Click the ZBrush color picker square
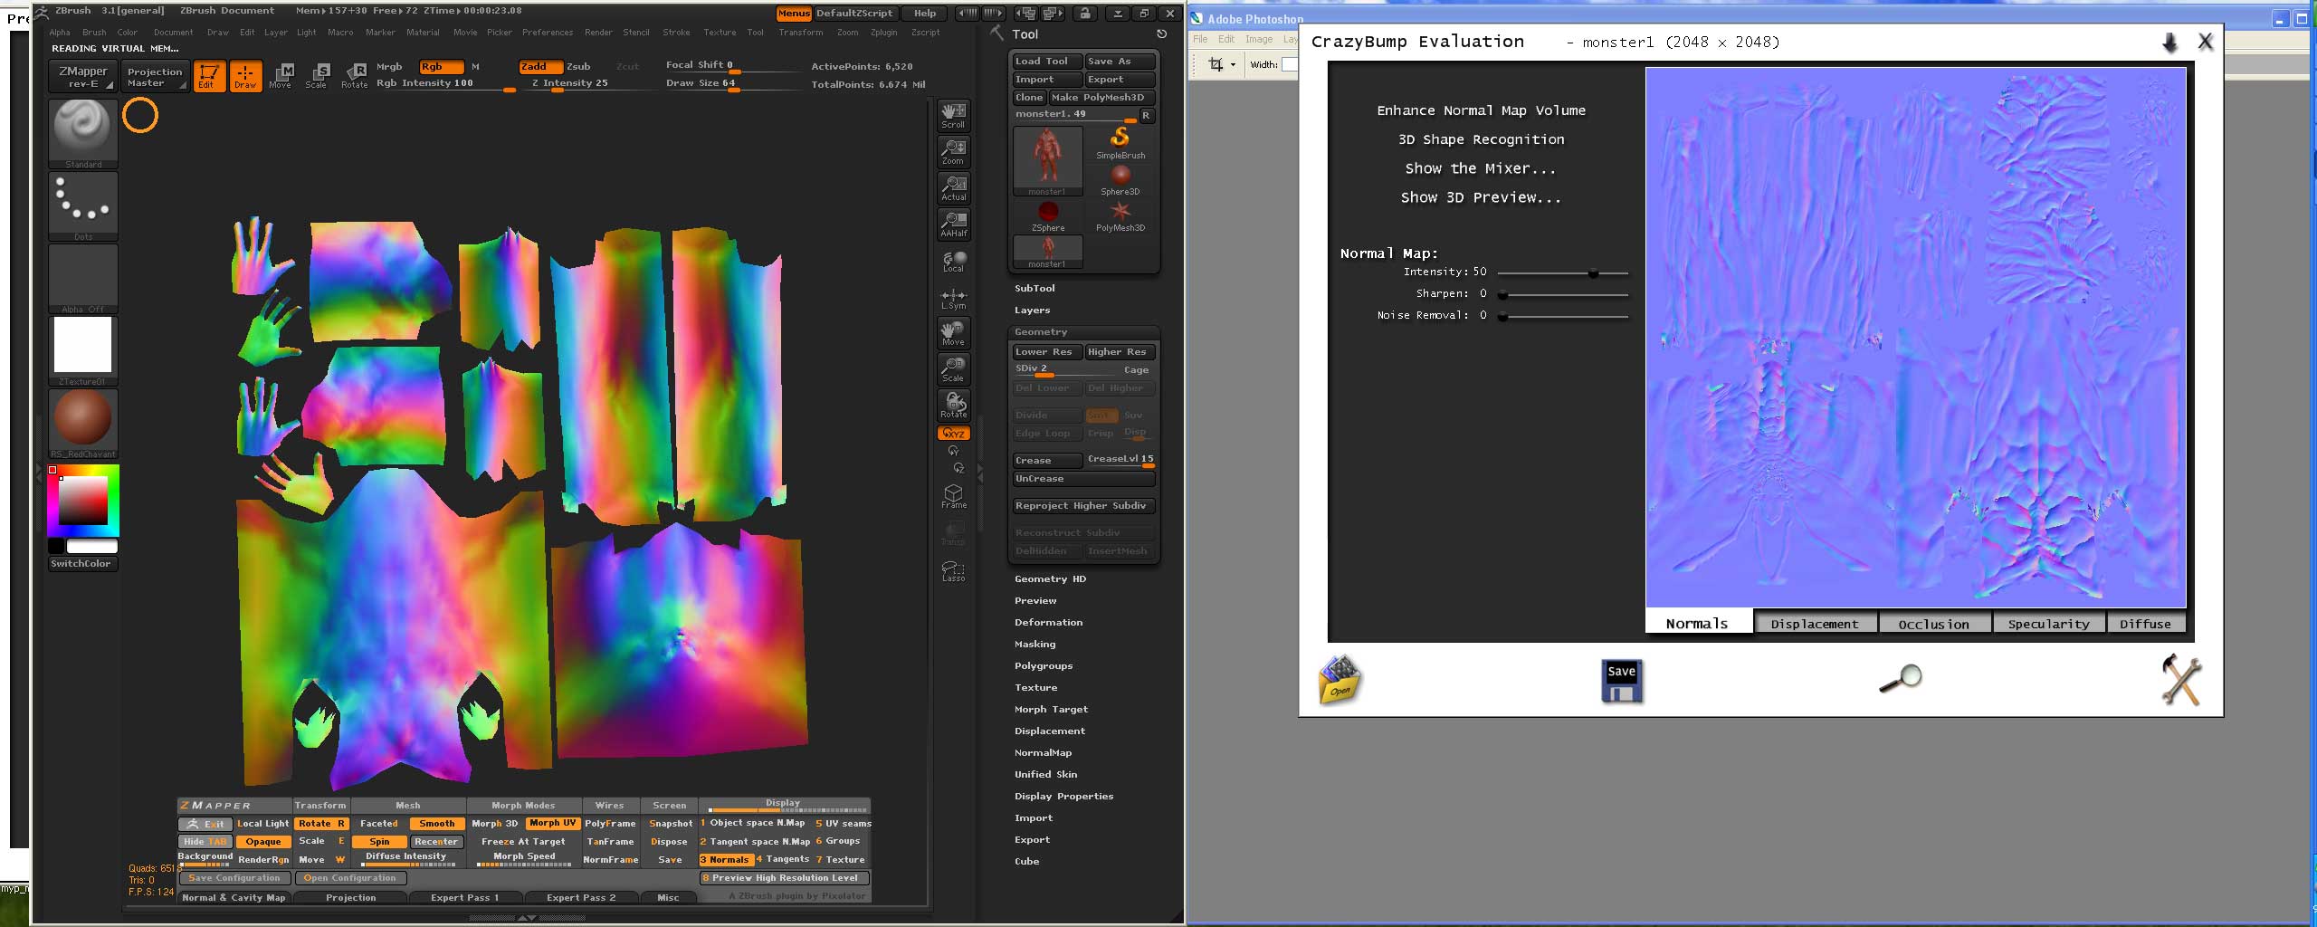Screen dimensions: 2317x927 click(x=83, y=500)
